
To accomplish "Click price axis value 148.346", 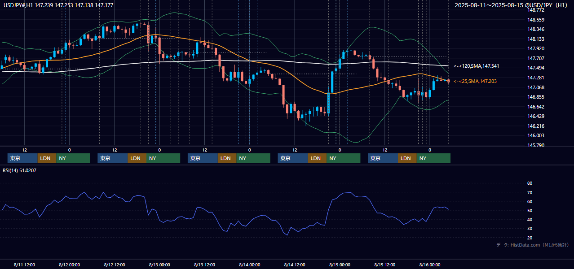I will point(536,29).
